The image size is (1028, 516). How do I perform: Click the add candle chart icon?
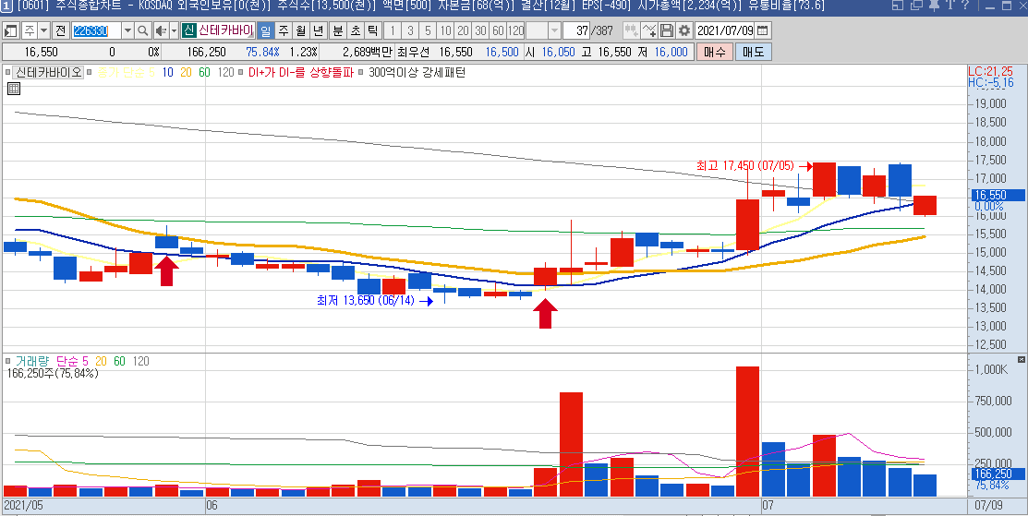(x=632, y=30)
